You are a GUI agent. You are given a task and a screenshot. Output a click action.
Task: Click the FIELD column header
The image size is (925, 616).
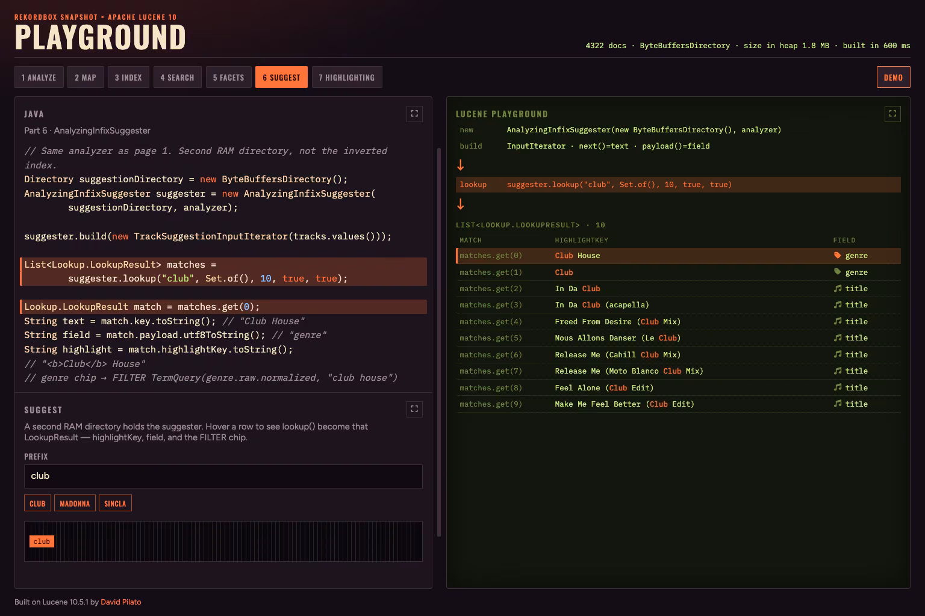pyautogui.click(x=844, y=240)
